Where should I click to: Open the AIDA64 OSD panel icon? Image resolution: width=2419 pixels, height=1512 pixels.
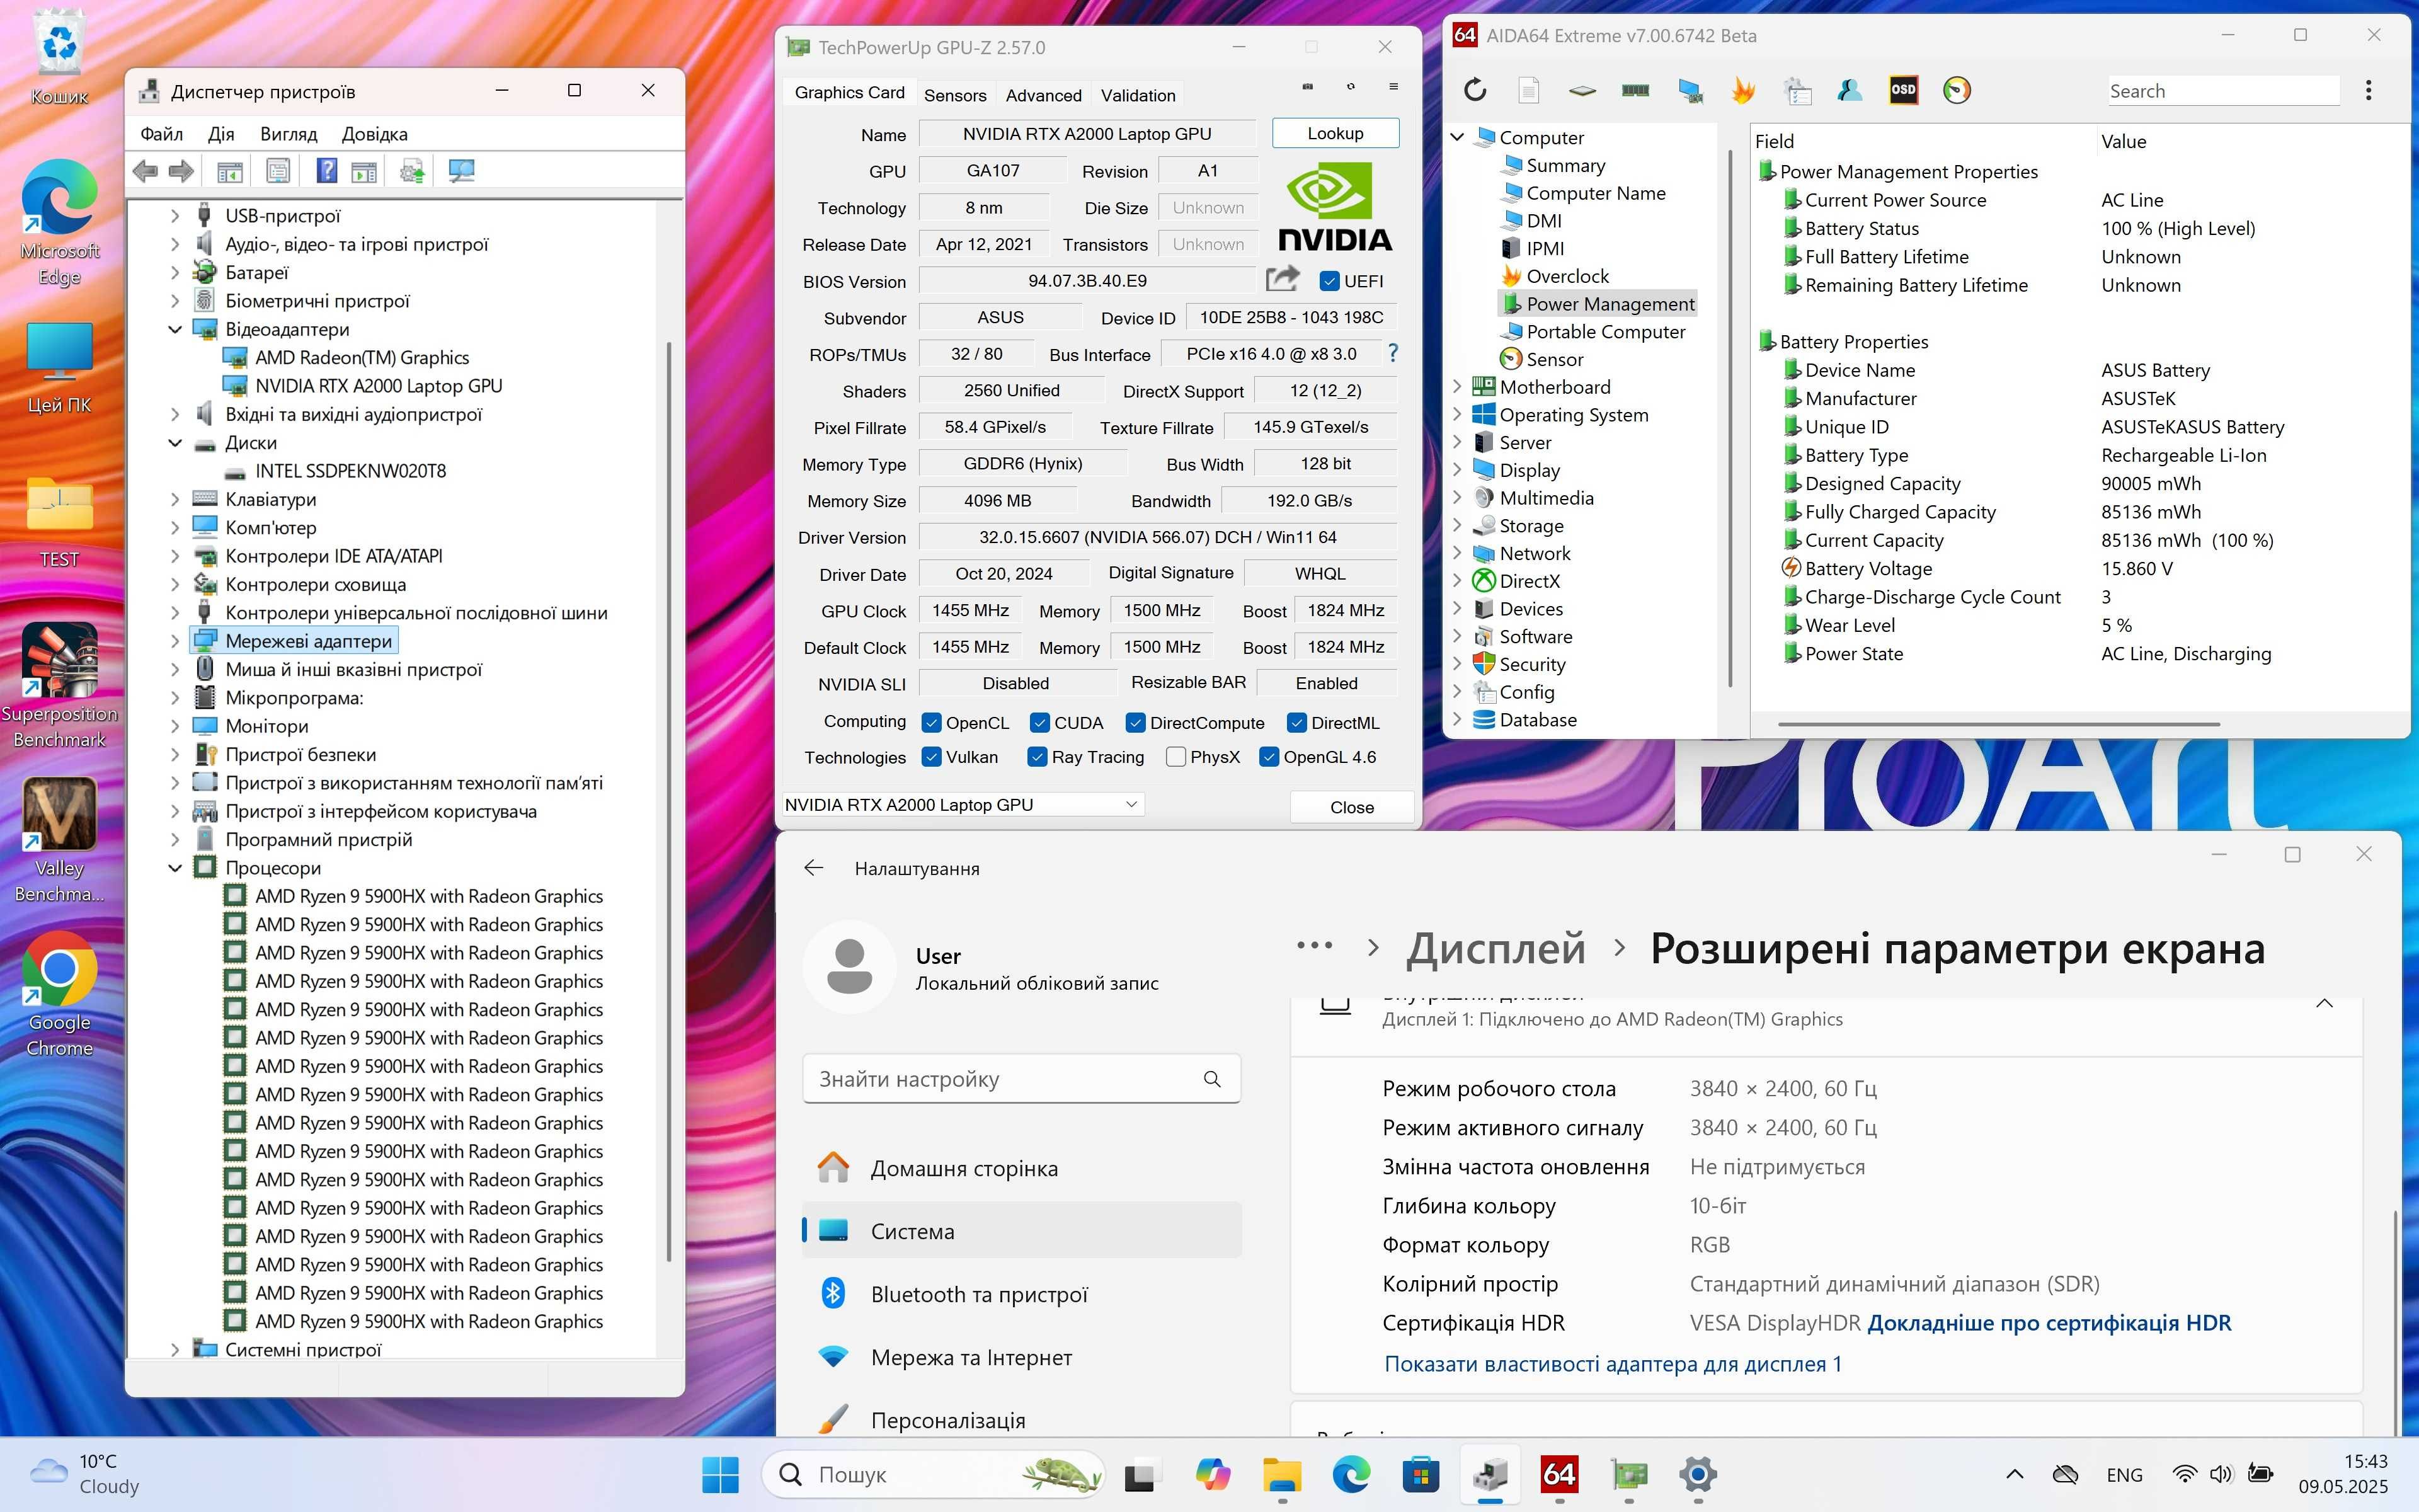coord(1903,90)
